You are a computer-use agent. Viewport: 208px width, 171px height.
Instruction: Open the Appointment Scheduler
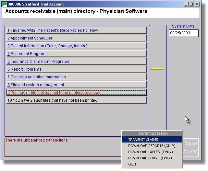coord(77,38)
